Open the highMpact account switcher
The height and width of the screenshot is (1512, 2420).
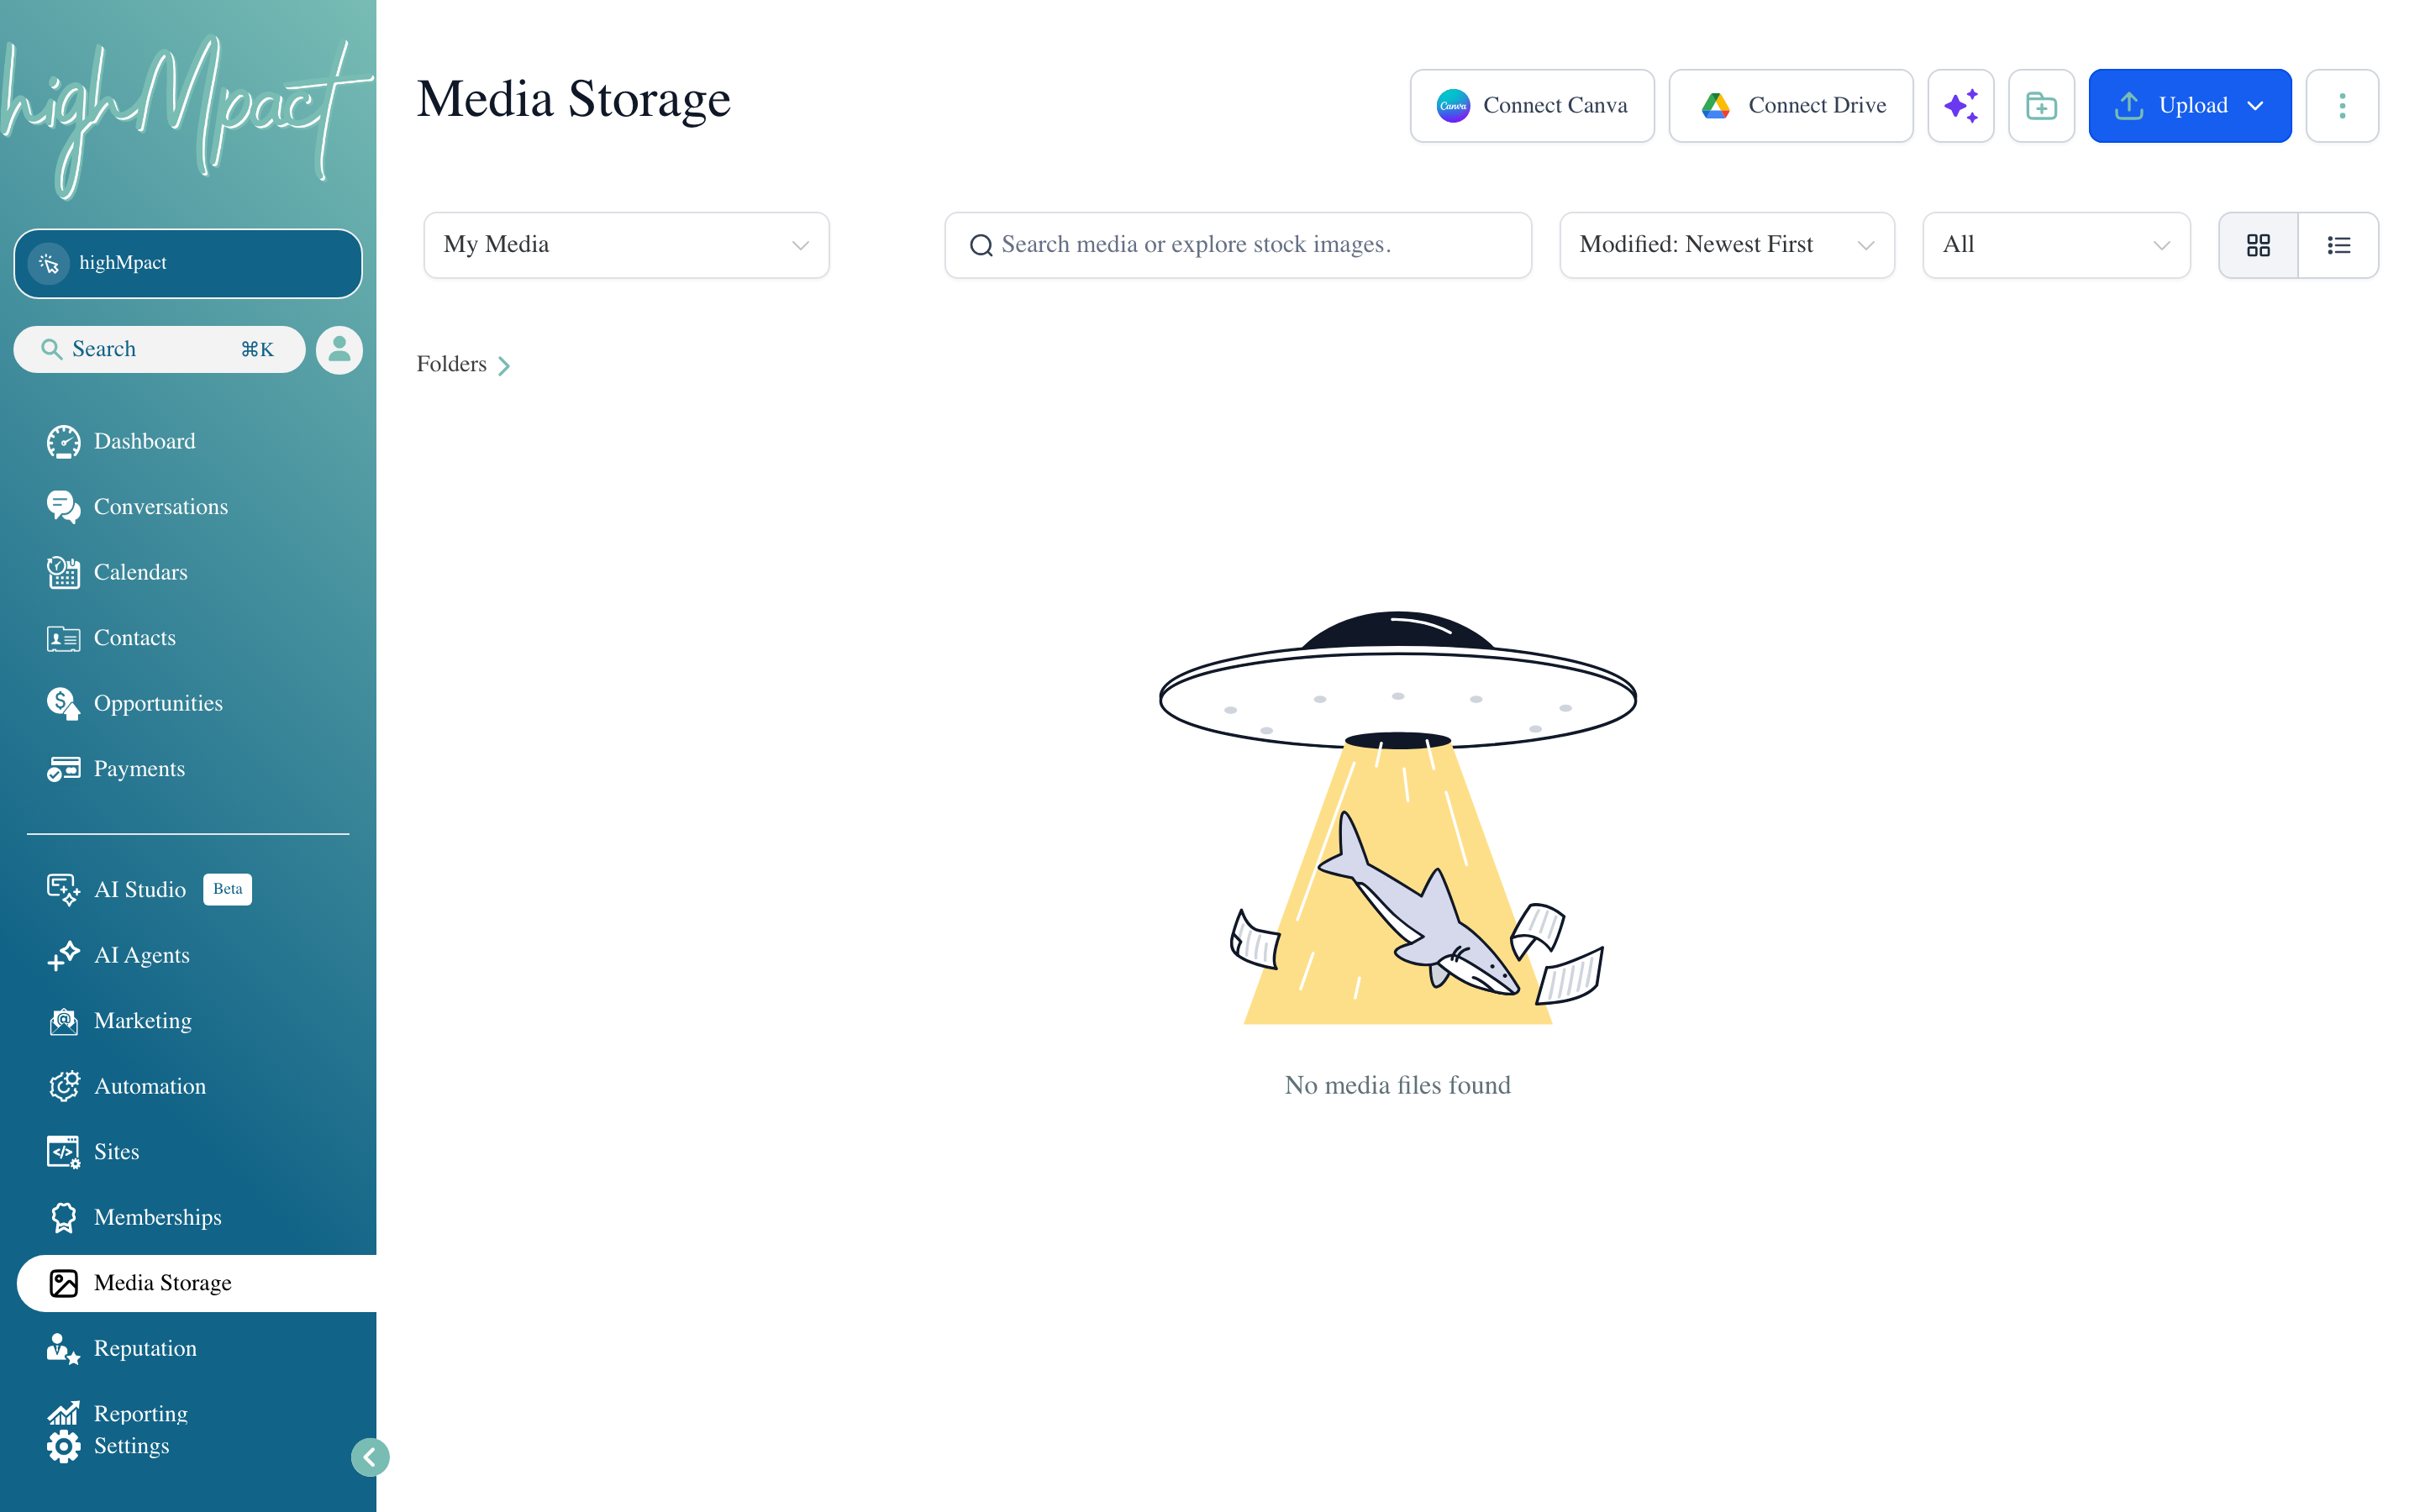pyautogui.click(x=188, y=263)
